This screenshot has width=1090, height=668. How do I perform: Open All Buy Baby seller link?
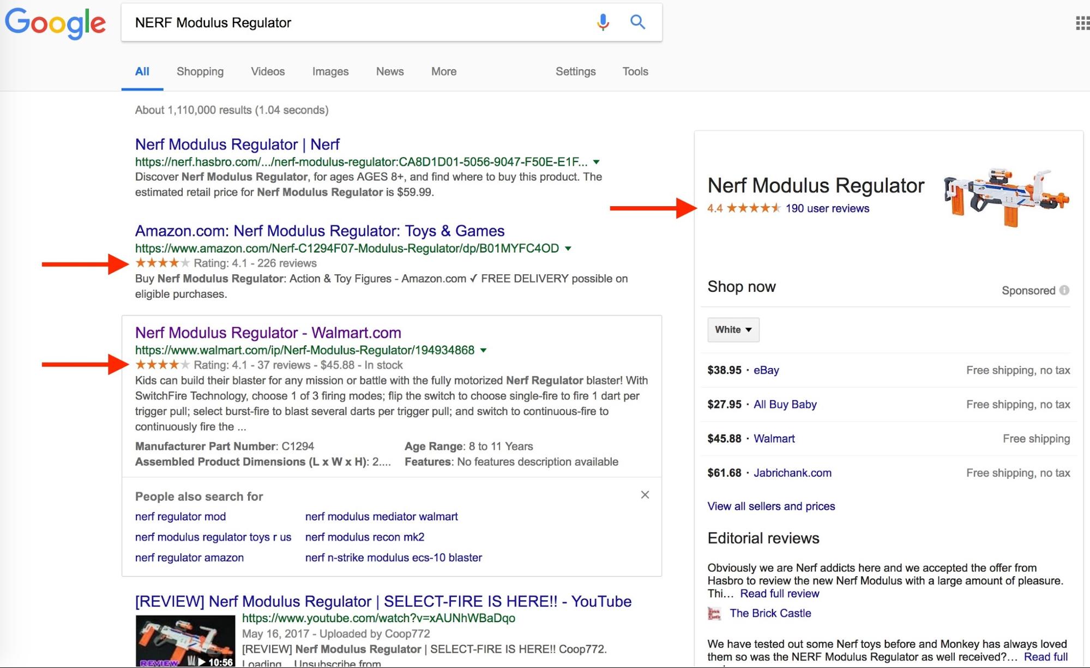click(x=785, y=405)
